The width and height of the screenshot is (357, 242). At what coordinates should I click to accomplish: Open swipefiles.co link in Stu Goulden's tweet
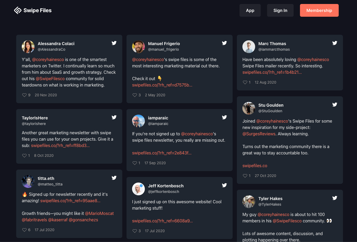pyautogui.click(x=255, y=166)
